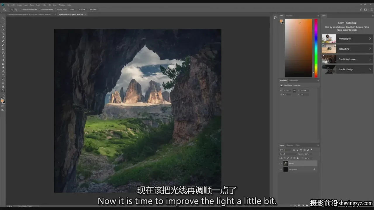Lock image pixels brush icon
Image resolution: width=374 pixels, height=210 pixels.
click(288, 158)
